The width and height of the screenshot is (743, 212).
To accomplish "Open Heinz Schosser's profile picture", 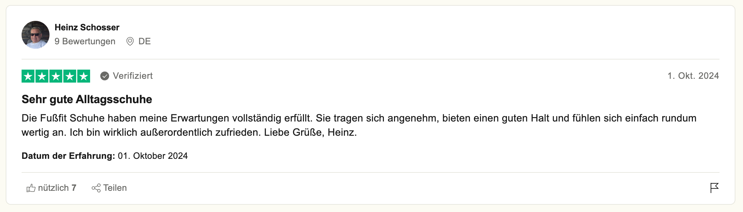I will click(36, 35).
